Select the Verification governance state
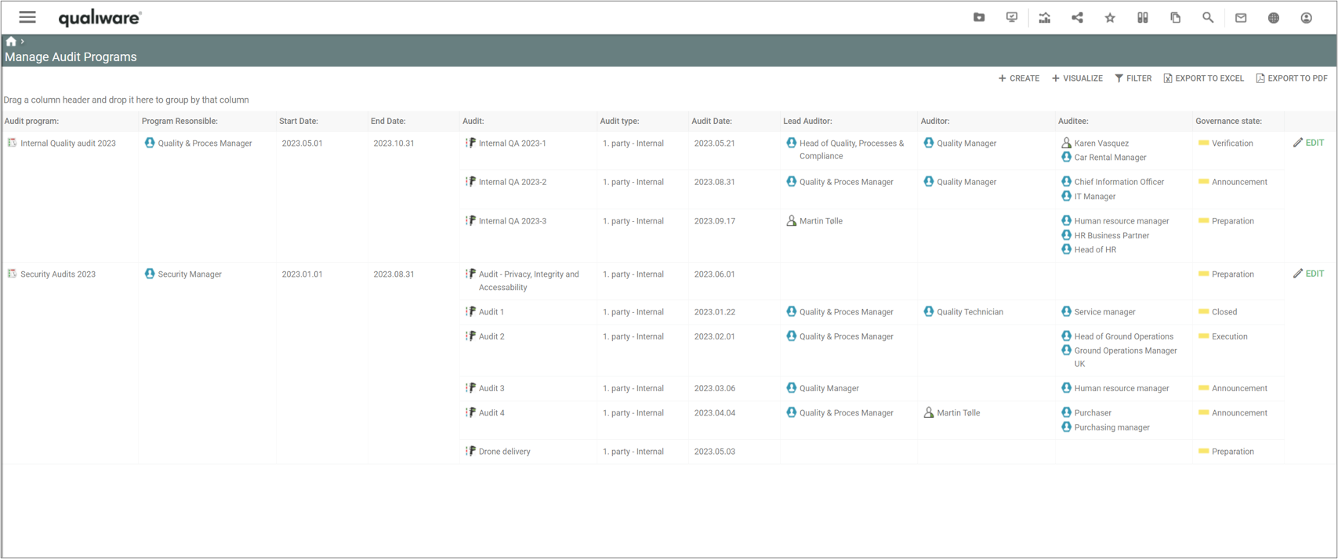The width and height of the screenshot is (1338, 559). click(1232, 143)
